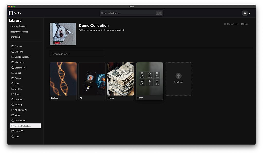This screenshot has height=154, width=263.
Task: Select the Demo Collection sidebar item
Action: (x=25, y=126)
